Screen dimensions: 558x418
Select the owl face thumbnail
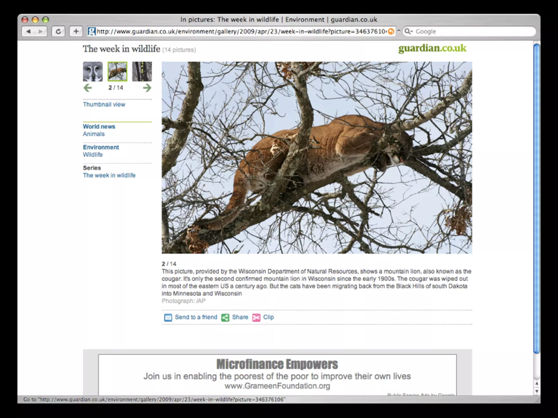click(x=93, y=72)
